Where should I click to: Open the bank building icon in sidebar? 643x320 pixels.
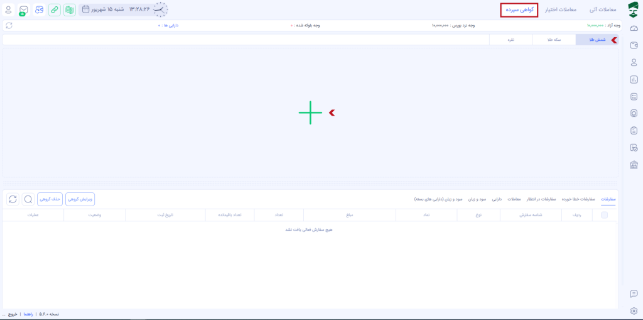pyautogui.click(x=634, y=165)
